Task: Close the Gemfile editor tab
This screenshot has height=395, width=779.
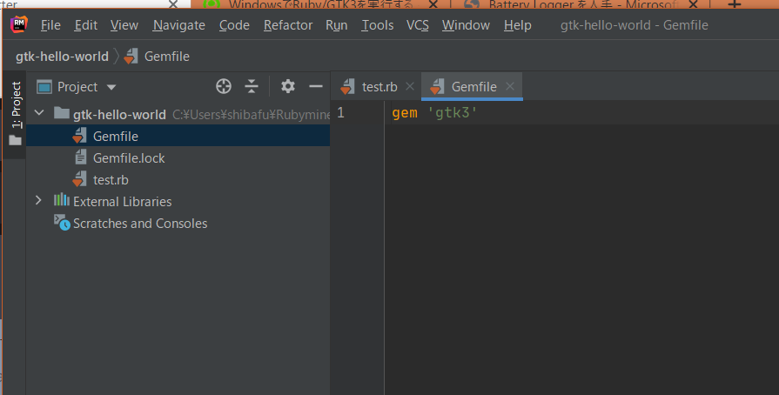Action: tap(510, 87)
